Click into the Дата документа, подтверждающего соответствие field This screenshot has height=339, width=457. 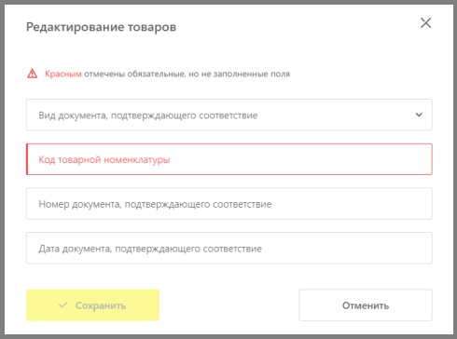point(229,248)
